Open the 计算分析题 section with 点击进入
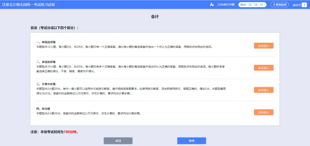Viewport: 310px width, 146px height. tap(263, 90)
